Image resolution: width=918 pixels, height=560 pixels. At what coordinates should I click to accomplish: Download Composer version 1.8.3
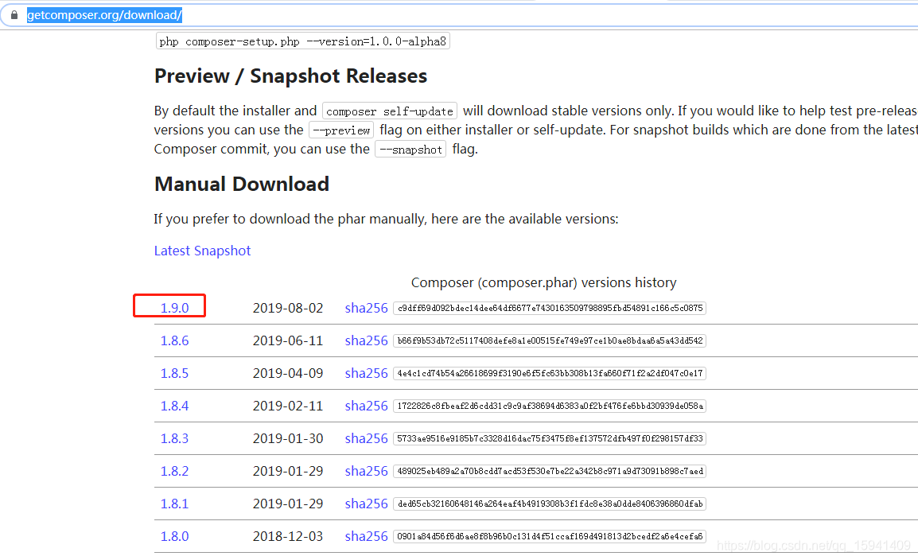(x=174, y=438)
